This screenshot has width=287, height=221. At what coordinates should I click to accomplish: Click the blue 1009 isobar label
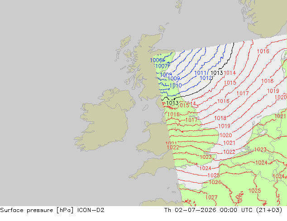(x=174, y=78)
